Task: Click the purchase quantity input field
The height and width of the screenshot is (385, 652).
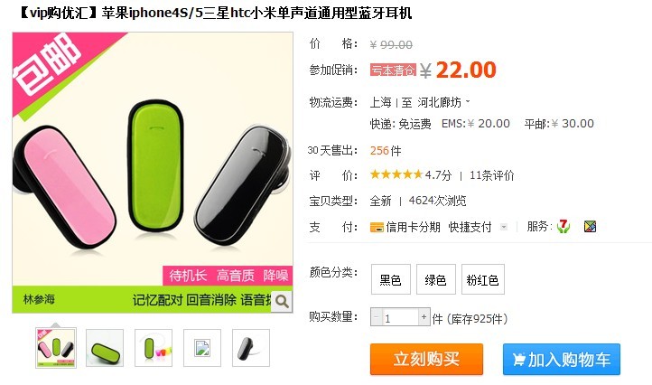Action: click(400, 317)
